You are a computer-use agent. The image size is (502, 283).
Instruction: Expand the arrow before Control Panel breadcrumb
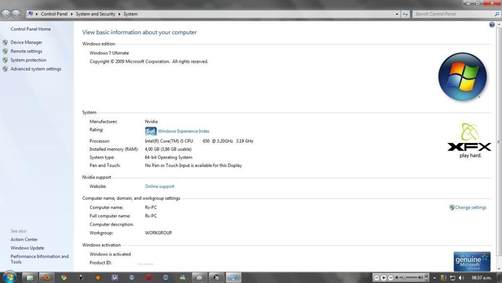tap(37, 14)
